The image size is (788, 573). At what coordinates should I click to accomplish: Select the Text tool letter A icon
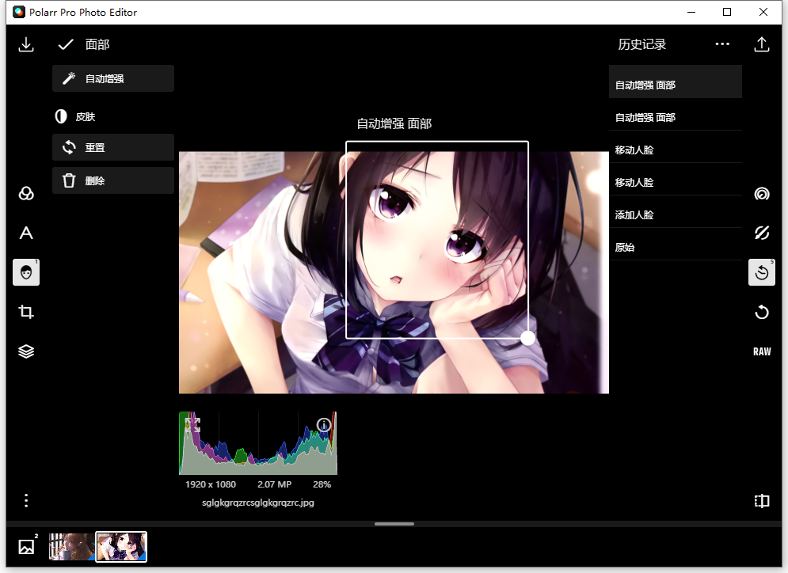click(x=26, y=233)
